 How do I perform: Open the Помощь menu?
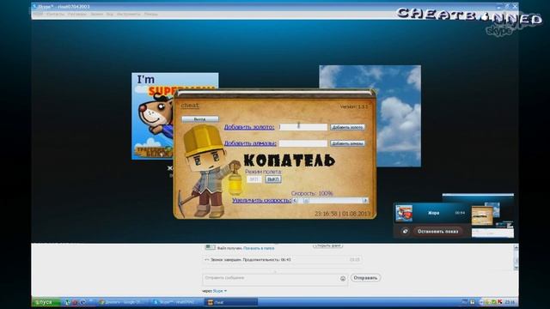pos(151,15)
